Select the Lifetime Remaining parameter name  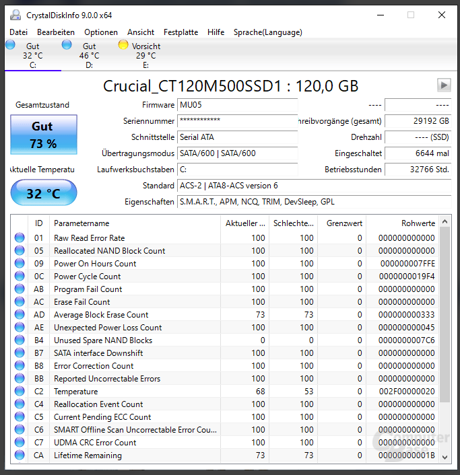pyautogui.click(x=88, y=455)
